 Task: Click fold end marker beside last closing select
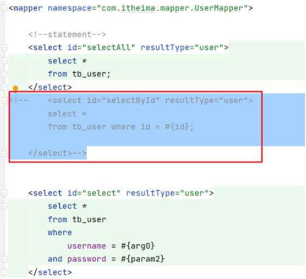tap(4, 272)
